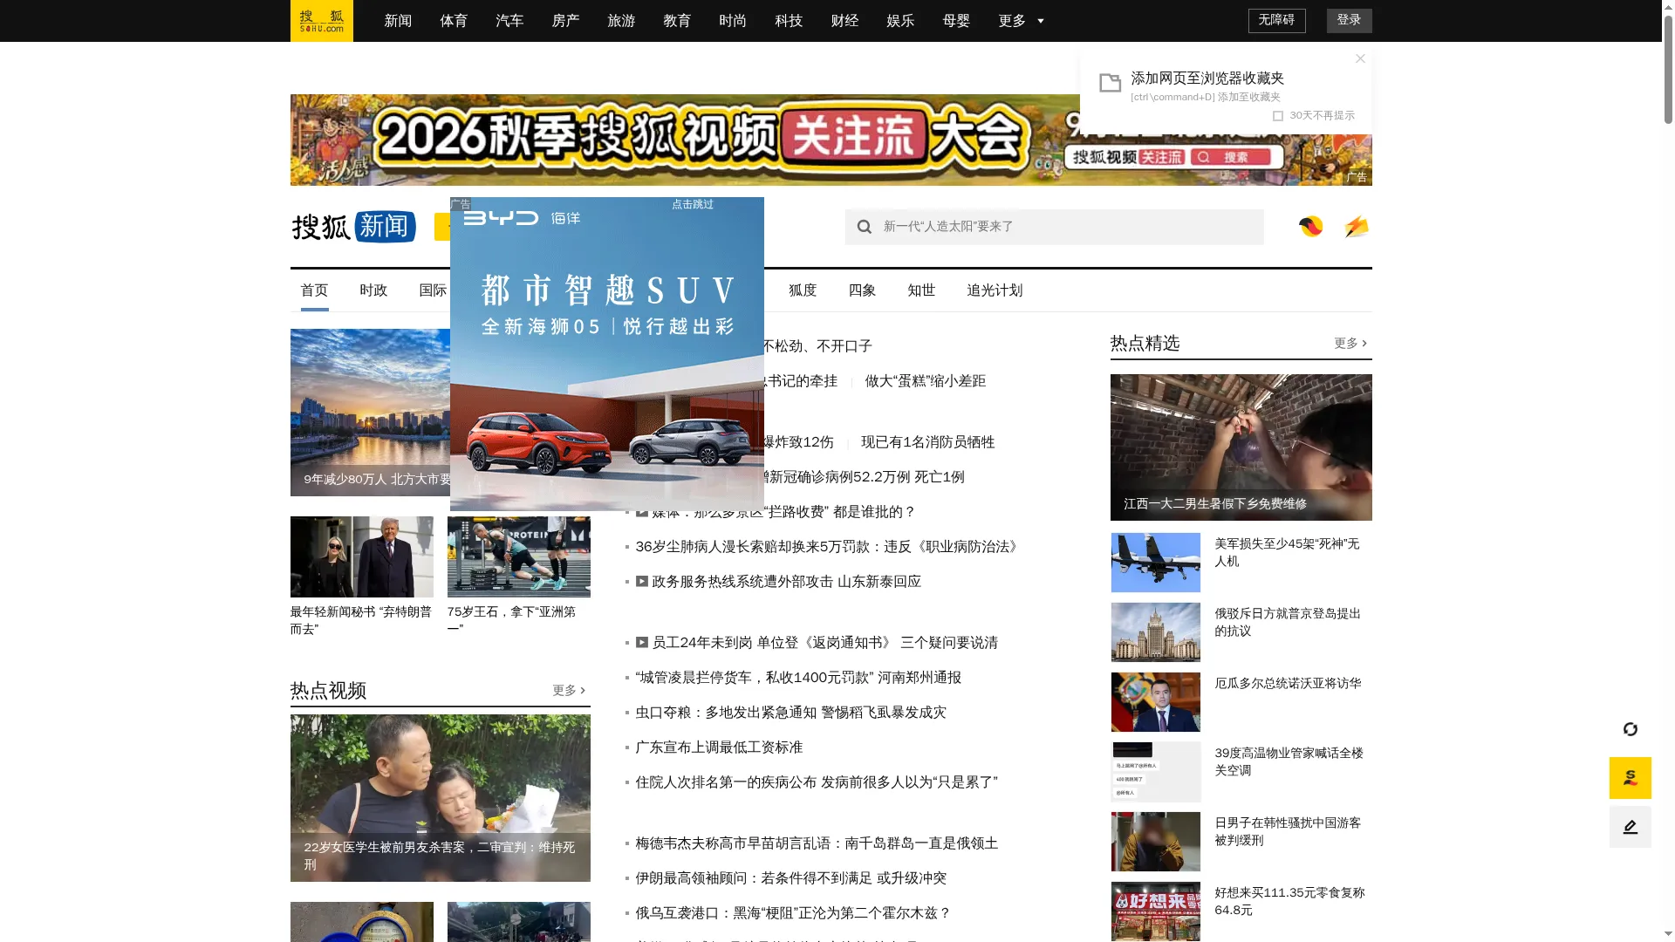Screen dimensions: 1675x942
Task: Open 城管凌晨拦停货车 headline
Action: (x=798, y=678)
